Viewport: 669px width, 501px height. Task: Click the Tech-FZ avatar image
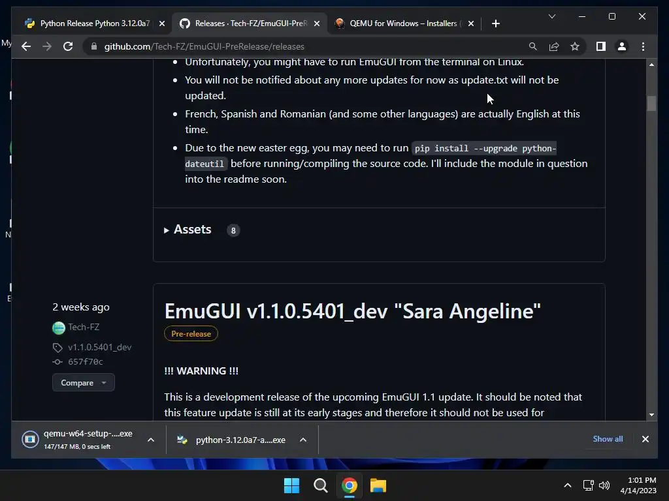click(58, 327)
